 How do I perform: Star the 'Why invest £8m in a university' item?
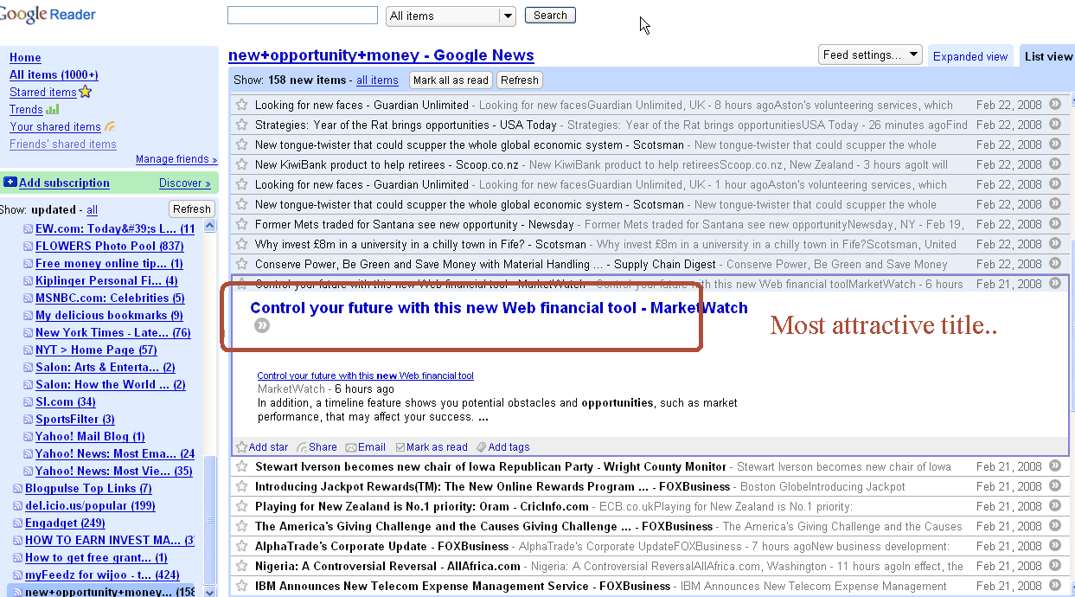242,244
